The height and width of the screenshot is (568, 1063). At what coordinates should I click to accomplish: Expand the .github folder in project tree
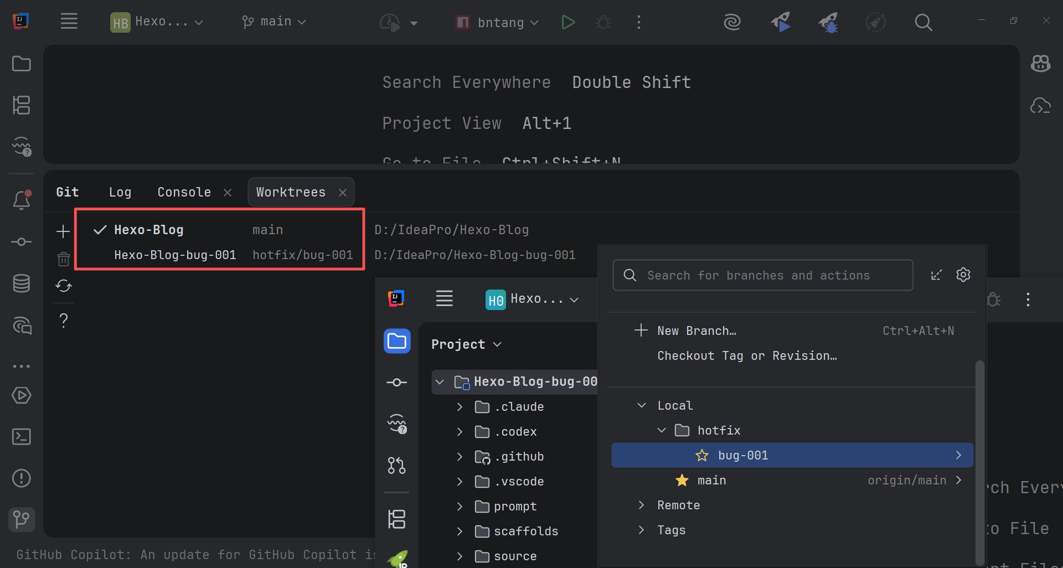tap(460, 457)
